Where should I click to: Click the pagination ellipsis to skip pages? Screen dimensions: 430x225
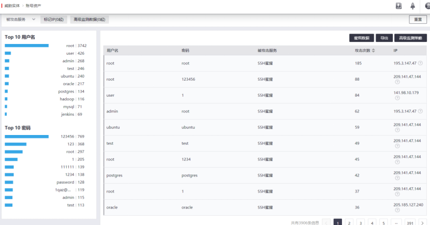coord(396,223)
